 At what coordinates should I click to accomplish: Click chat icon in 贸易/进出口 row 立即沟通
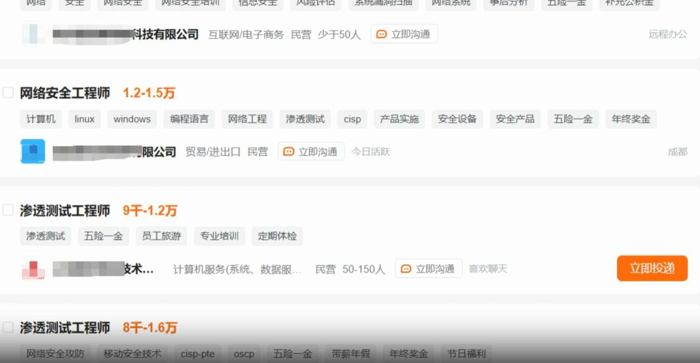[289, 152]
